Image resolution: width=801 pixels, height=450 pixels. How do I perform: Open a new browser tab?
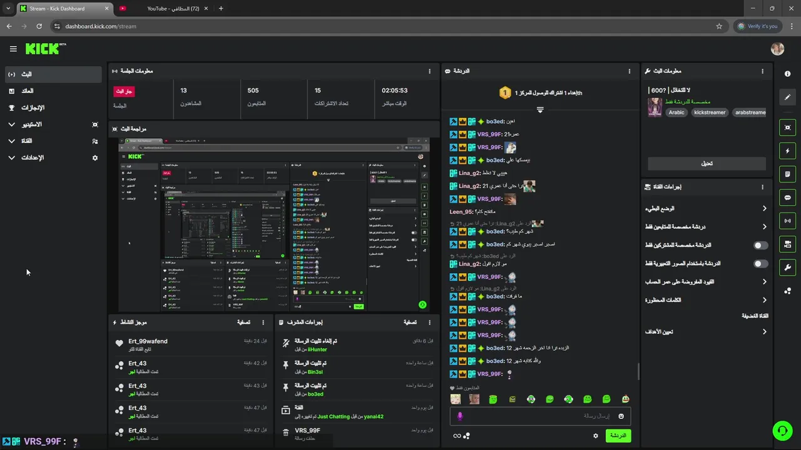point(220,9)
